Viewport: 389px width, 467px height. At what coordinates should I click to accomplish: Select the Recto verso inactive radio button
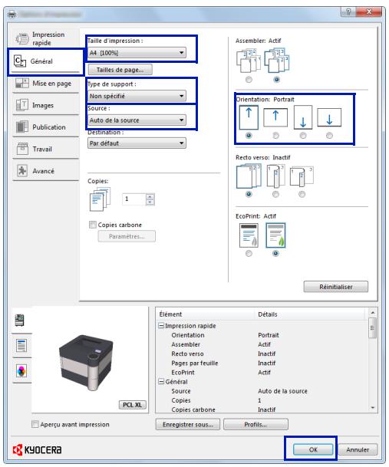pyautogui.click(x=249, y=195)
